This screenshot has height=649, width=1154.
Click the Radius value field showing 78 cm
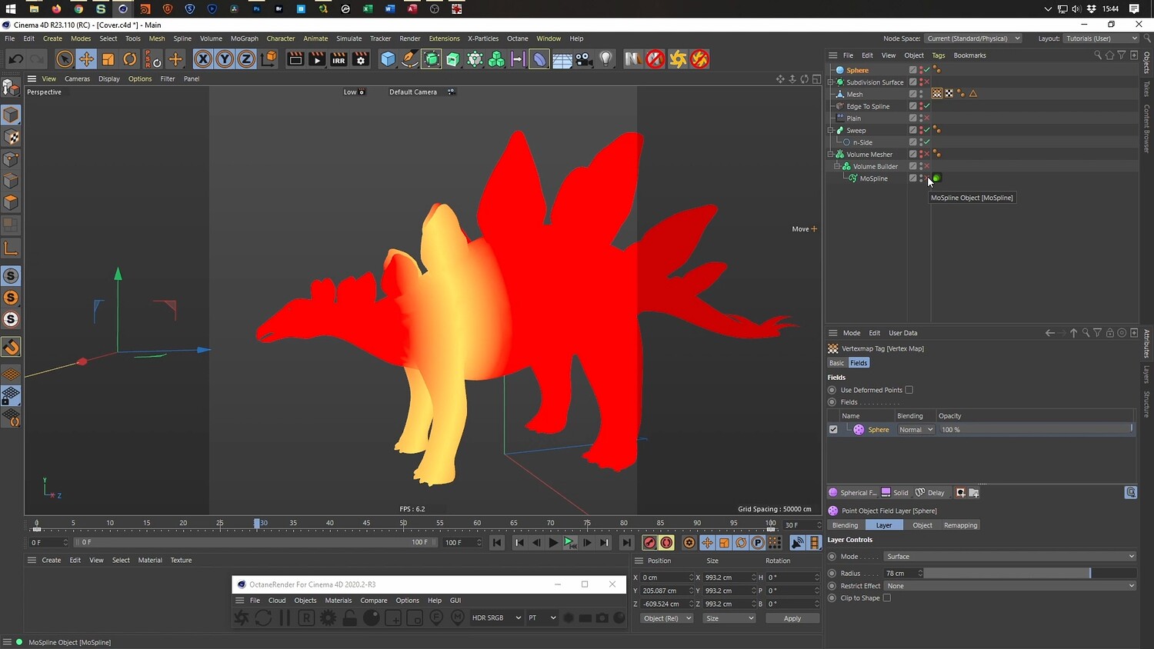pyautogui.click(x=903, y=574)
